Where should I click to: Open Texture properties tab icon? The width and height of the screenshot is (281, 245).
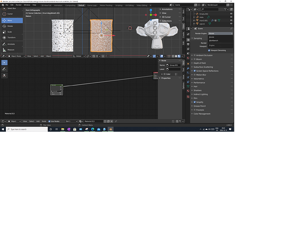[x=188, y=97]
